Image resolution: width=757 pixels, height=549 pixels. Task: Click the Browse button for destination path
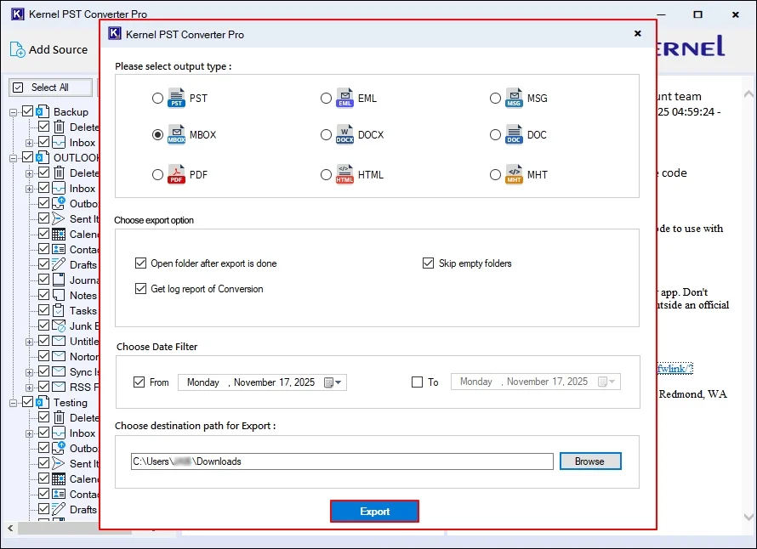[590, 461]
